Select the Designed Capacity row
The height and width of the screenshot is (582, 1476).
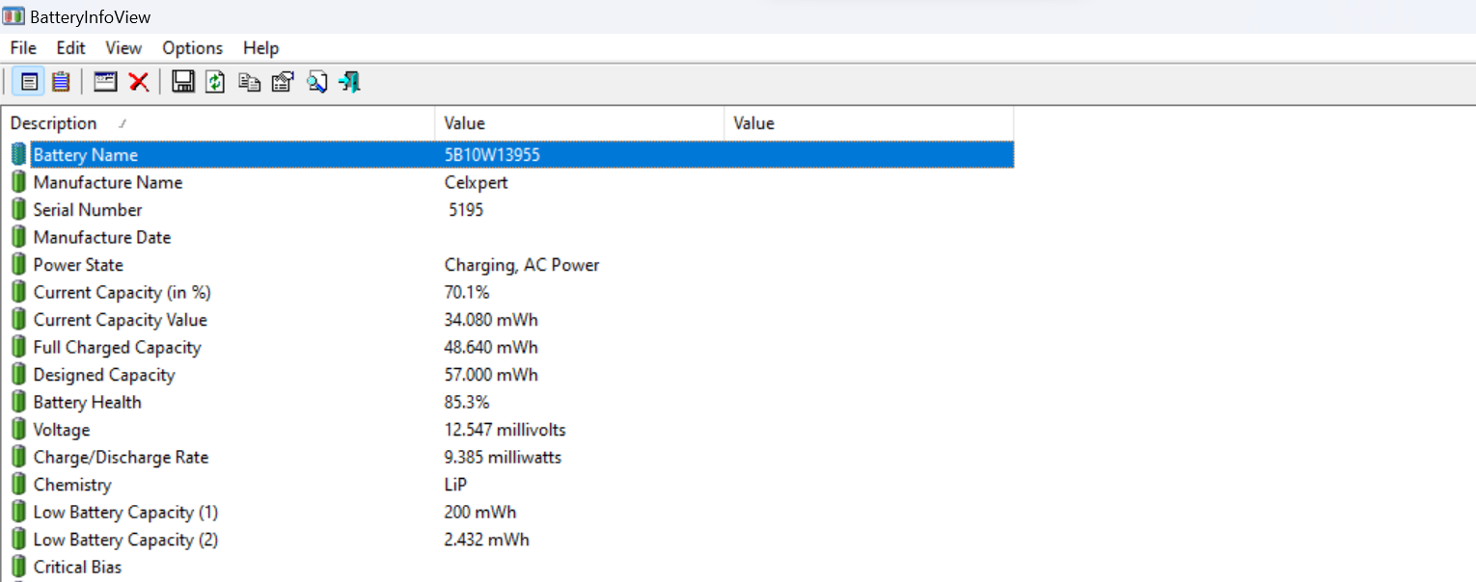104,375
